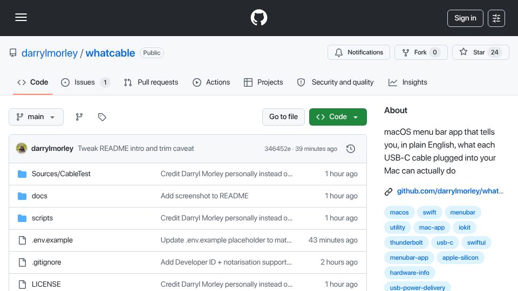Viewport: 518px width, 291px height.
Task: Click the menubar-app topic tag
Action: click(409, 258)
